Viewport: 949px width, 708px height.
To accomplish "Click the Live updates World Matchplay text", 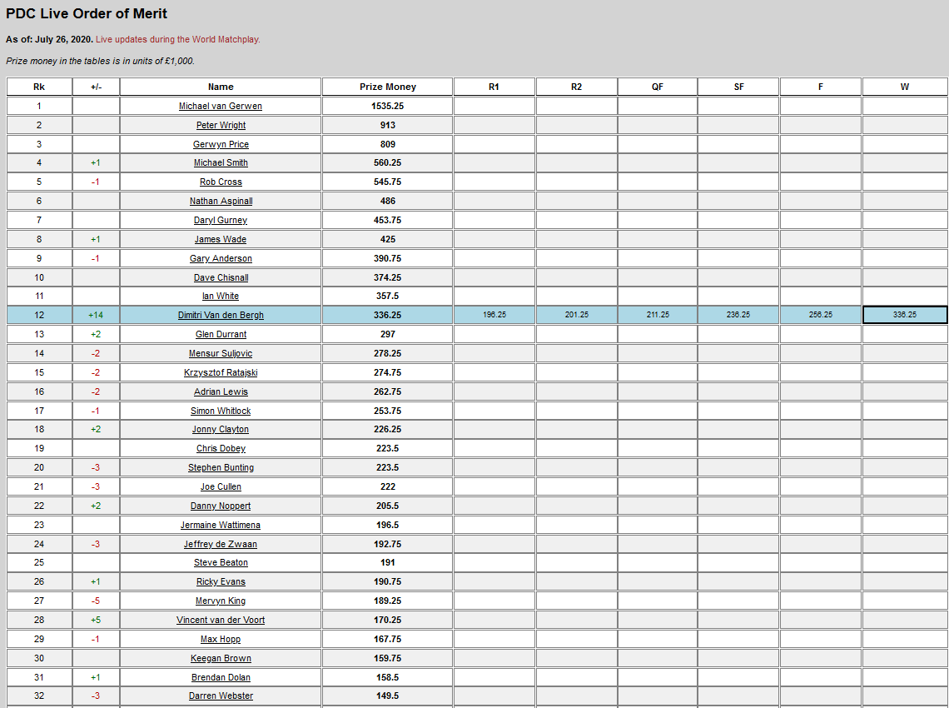I will [178, 39].
